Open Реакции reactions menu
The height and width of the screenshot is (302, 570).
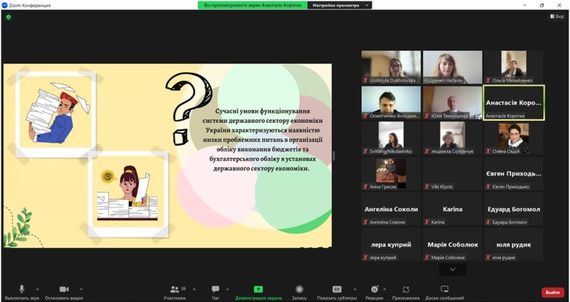point(375,293)
